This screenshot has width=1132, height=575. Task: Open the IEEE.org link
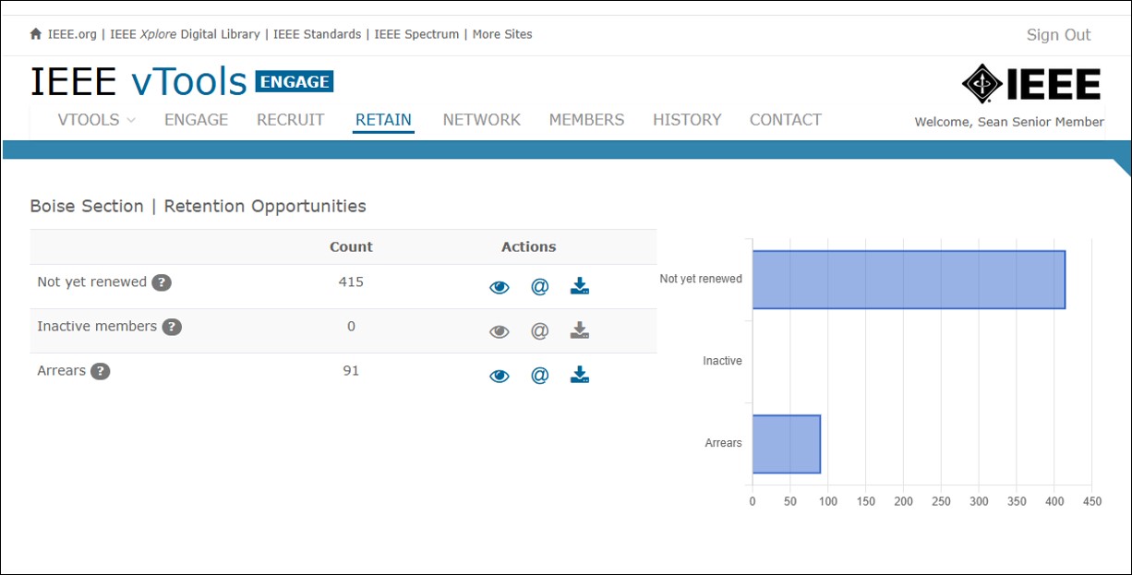[72, 34]
